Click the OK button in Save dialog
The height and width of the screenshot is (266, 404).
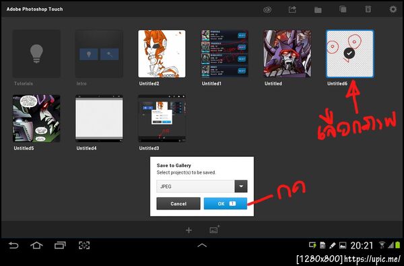[226, 203]
